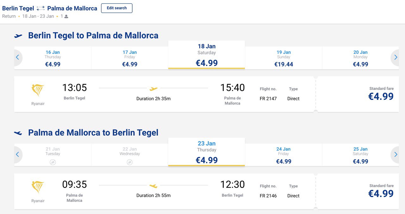
Task: Click Ryanair logo on return flight FR 2146
Action: point(38,187)
